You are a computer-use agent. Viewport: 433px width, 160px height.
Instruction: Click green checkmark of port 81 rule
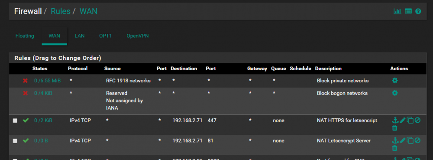click(26, 140)
